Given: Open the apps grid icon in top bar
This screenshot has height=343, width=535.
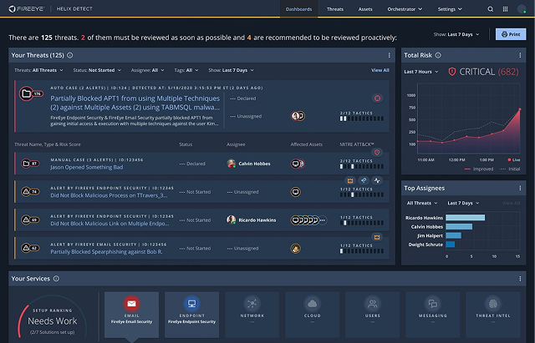Looking at the screenshot, I should (505, 9).
